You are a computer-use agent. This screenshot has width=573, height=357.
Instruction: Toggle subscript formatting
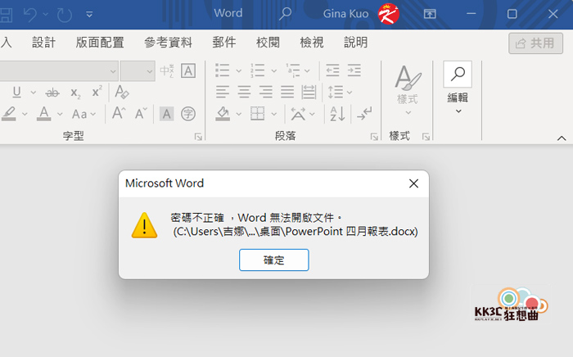click(75, 93)
